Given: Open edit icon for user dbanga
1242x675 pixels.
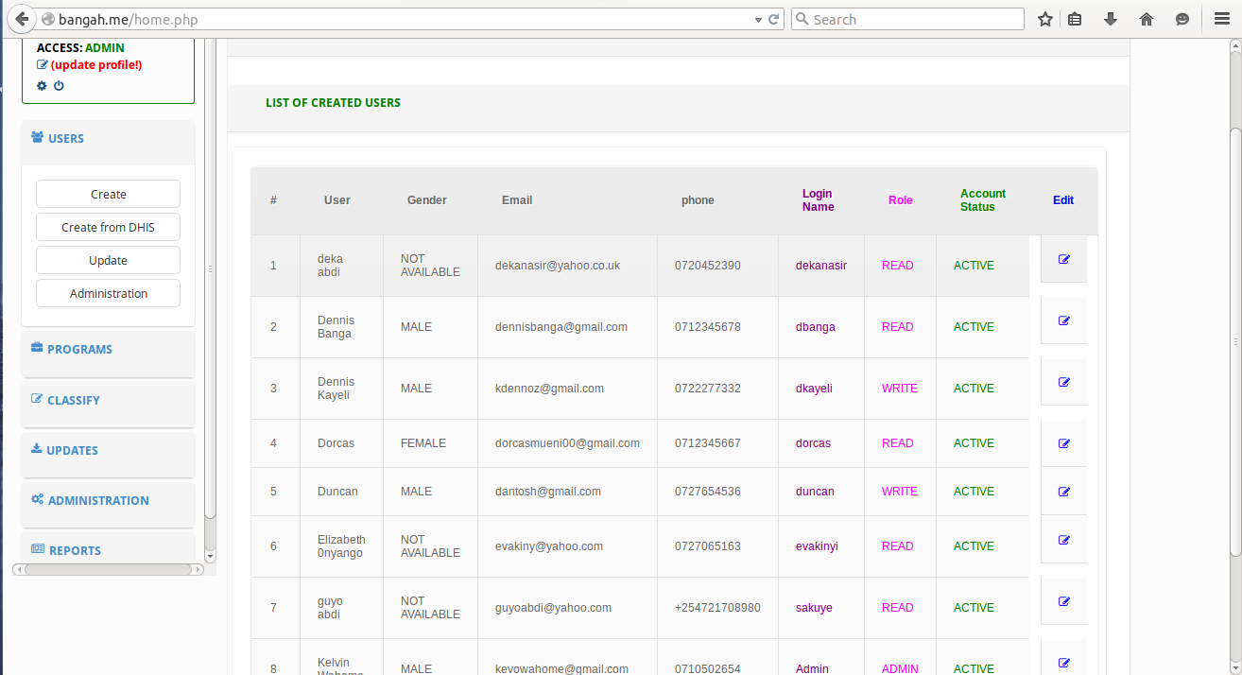Looking at the screenshot, I should [x=1064, y=320].
